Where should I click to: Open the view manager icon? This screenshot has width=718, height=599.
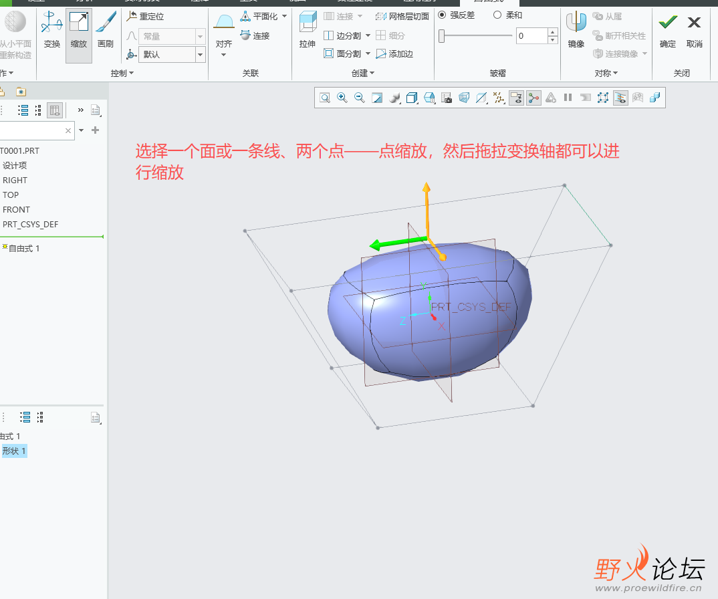[x=429, y=98]
